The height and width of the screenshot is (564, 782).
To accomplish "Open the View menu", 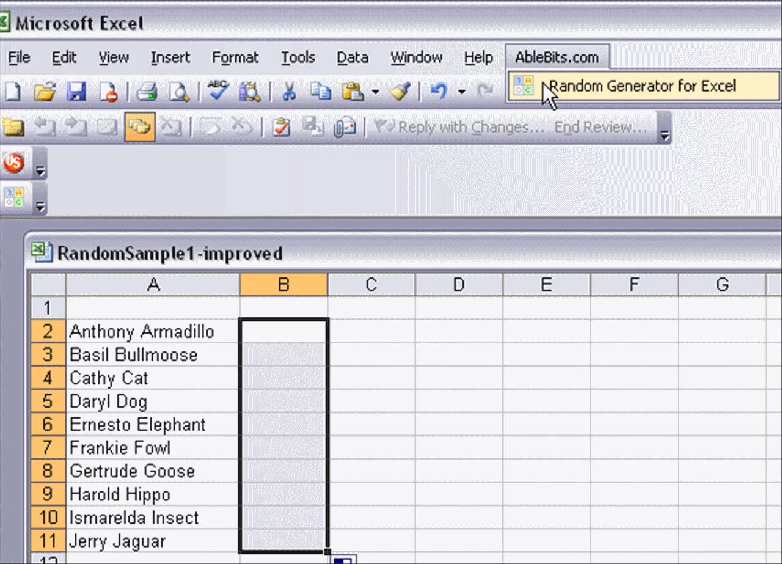I will tap(114, 57).
